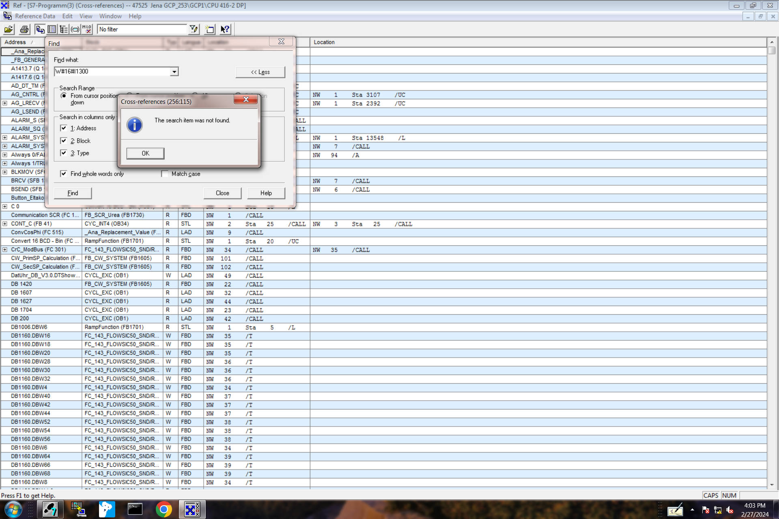
Task: Open the Reference Data menu
Action: (x=35, y=16)
